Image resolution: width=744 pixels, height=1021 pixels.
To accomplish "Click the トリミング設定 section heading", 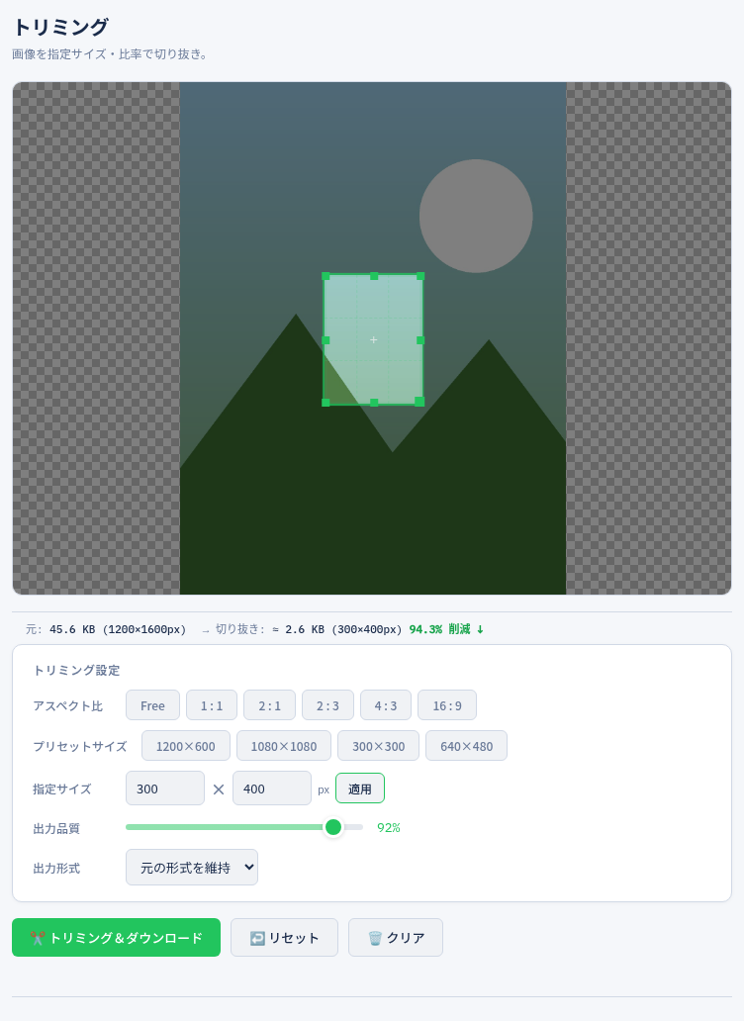I will pyautogui.click(x=77, y=670).
